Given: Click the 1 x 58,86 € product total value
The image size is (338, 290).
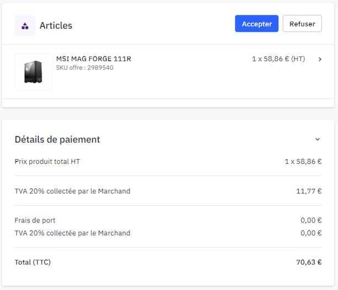Looking at the screenshot, I should (303, 161).
